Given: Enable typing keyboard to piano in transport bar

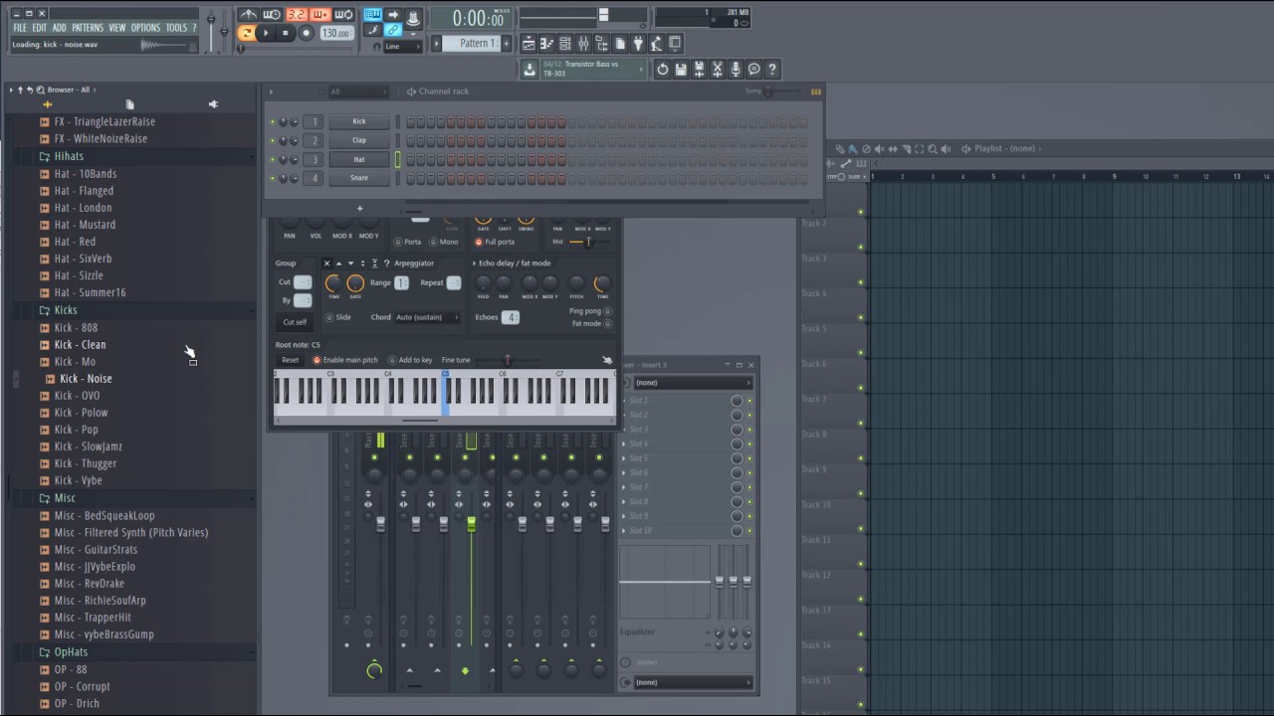Looking at the screenshot, I should (x=374, y=14).
